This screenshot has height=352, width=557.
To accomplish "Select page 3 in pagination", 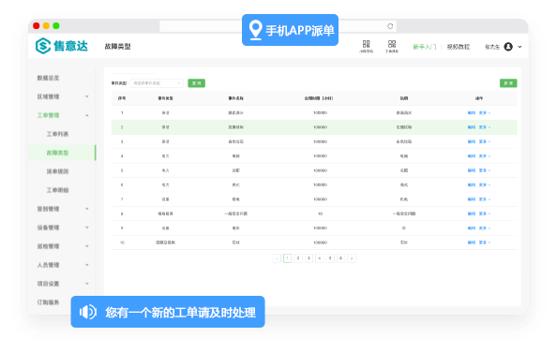I will coord(309,258).
